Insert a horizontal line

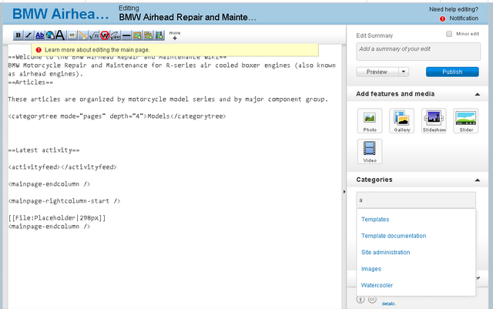coord(126,35)
